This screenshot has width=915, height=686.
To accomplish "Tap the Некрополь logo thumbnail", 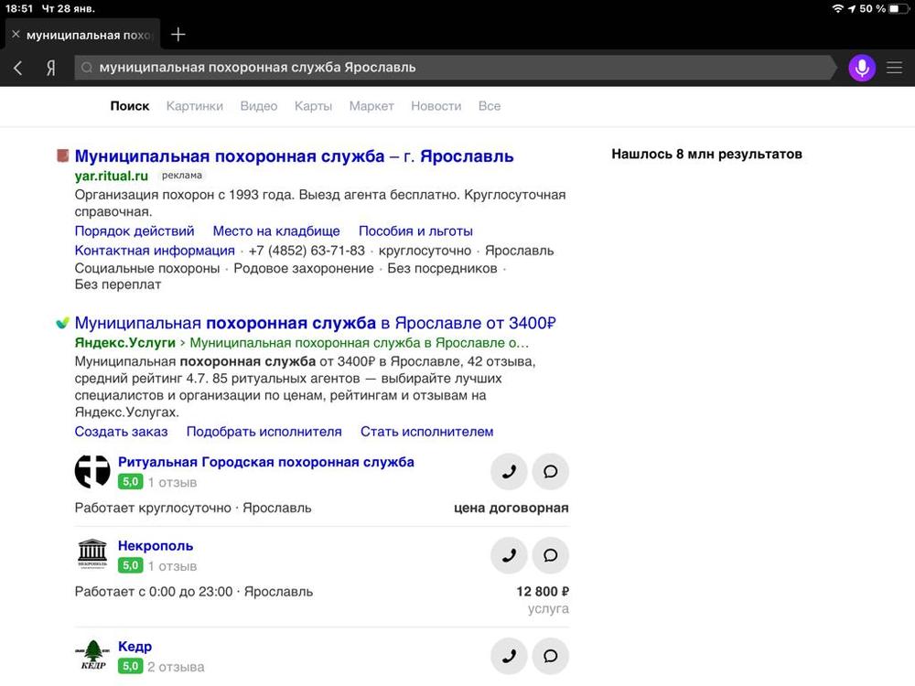I will coord(92,554).
